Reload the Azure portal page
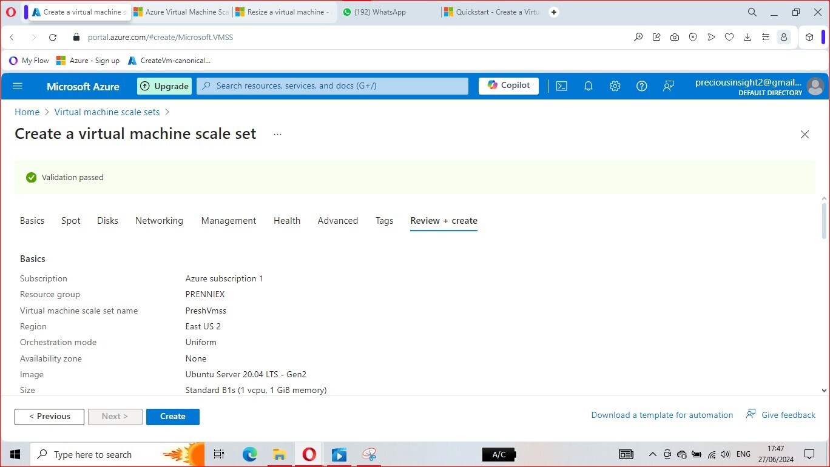The image size is (830, 467). coord(53,37)
